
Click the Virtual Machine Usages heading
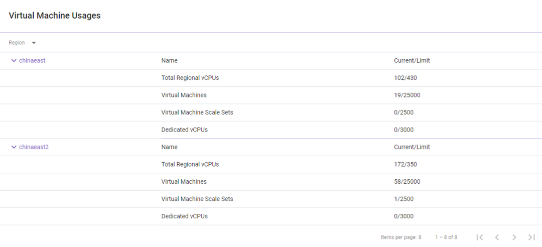pyautogui.click(x=55, y=16)
